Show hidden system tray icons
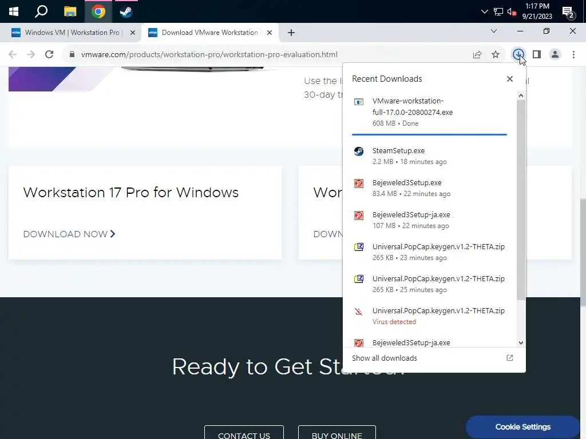 (484, 11)
